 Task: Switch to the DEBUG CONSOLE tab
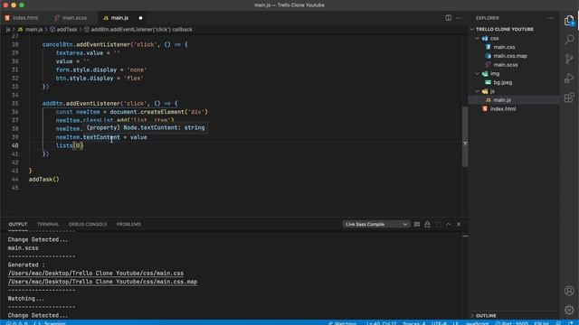[88, 224]
